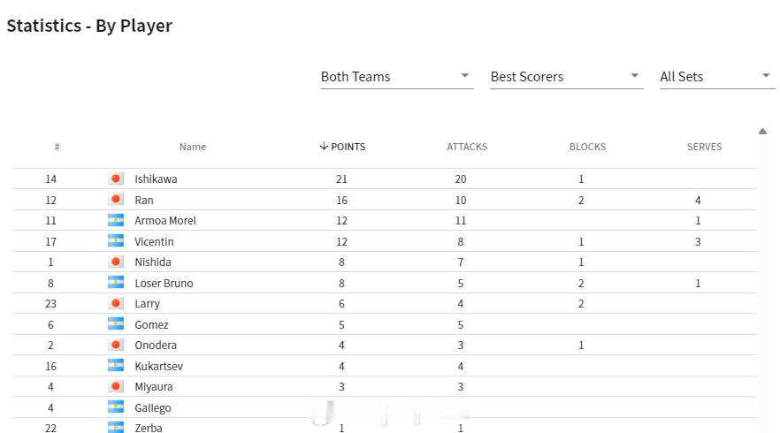Open the Best Scorers dropdown
Viewport: 780px width, 433px height.
[x=566, y=77]
